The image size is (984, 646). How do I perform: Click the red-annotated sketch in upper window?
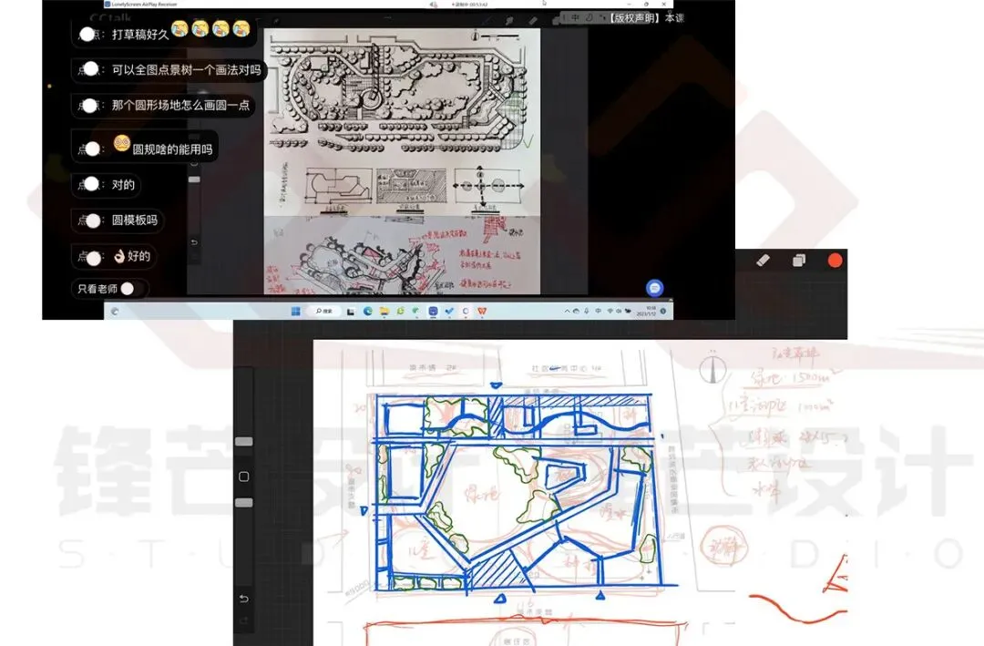[402, 255]
